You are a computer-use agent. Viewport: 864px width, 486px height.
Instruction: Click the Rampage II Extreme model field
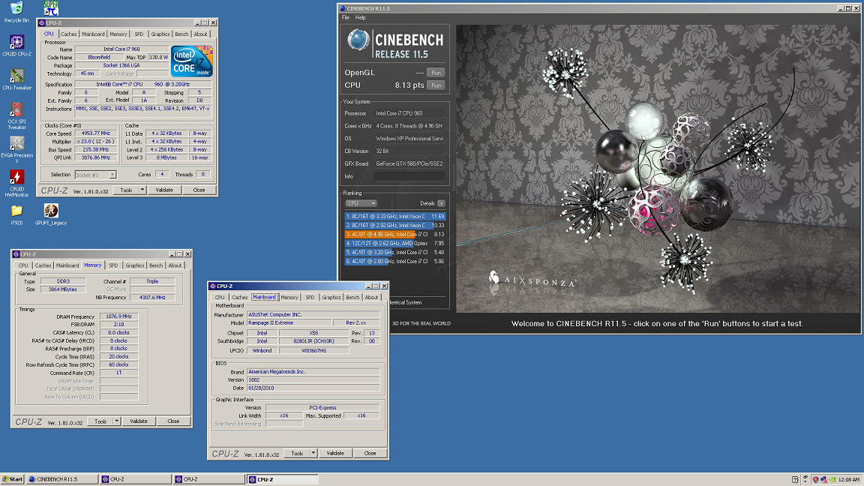click(289, 323)
